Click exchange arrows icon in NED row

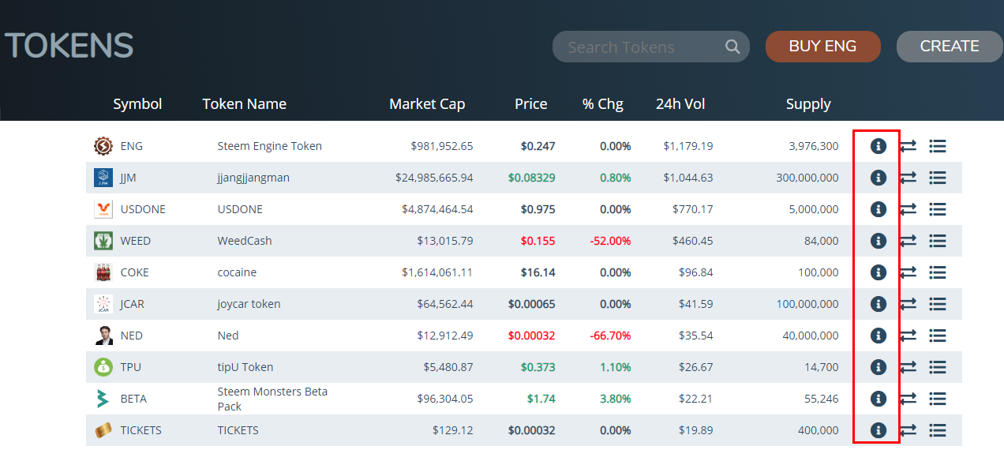tap(908, 336)
